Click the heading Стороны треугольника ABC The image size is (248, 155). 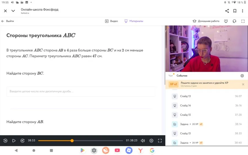41,35
